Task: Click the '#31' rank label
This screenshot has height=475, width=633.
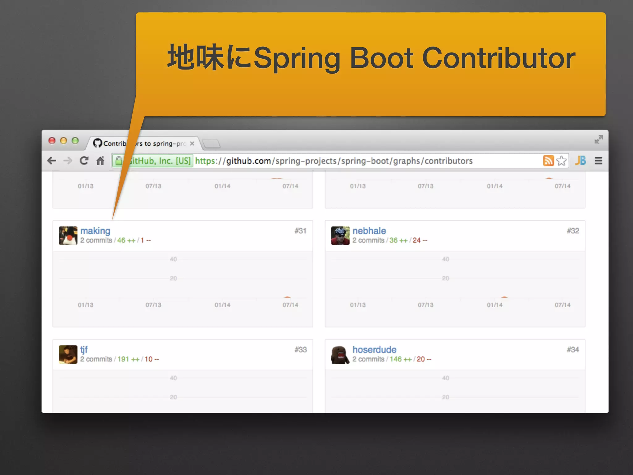Action: (300, 231)
